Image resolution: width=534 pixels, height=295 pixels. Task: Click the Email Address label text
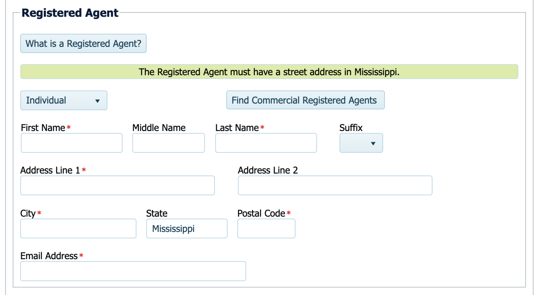point(49,256)
